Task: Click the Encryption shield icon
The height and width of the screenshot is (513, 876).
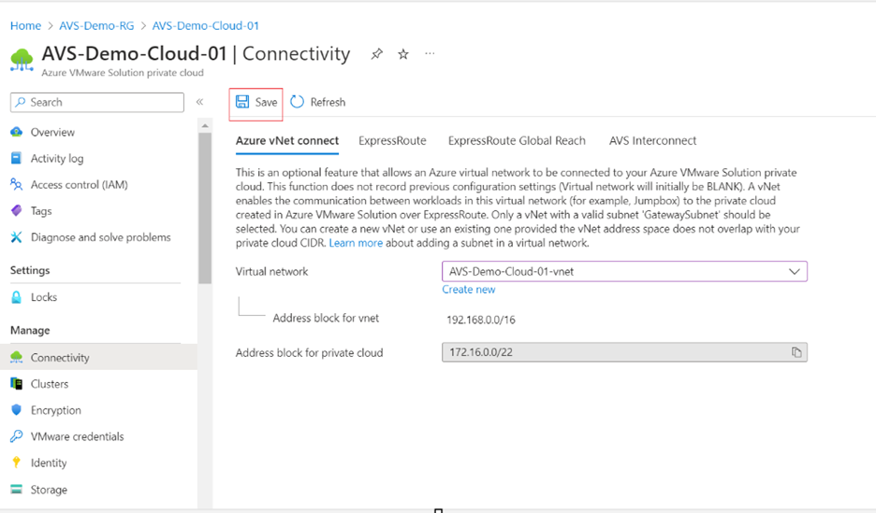Action: (x=16, y=410)
